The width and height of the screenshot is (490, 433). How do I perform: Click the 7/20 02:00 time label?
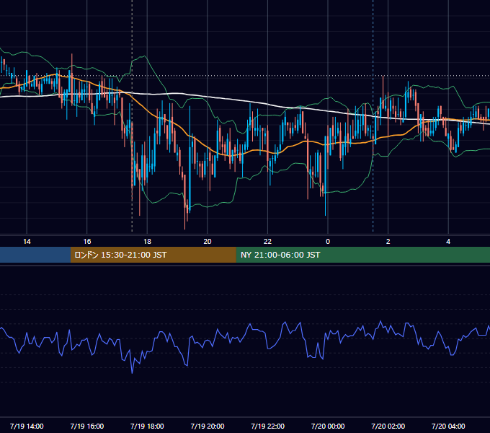pos(388,426)
